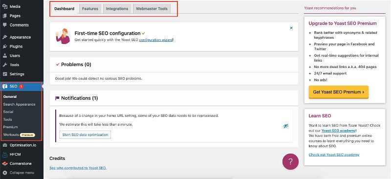Click the Optimisation.io gauge icon
Viewport: 391px width, 179px height.
(5, 145)
